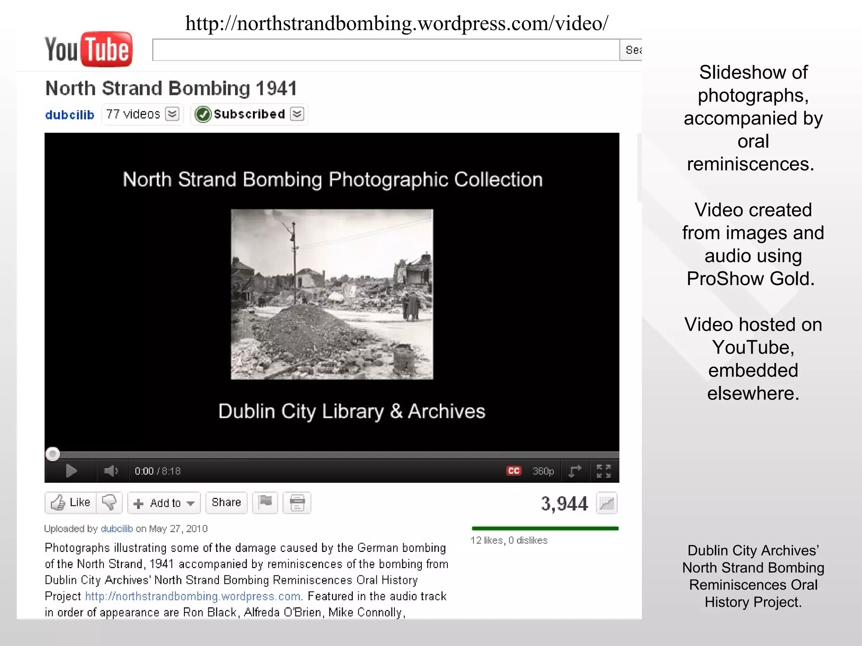
Task: Show video statistics chart icon
Action: pyautogui.click(x=607, y=503)
